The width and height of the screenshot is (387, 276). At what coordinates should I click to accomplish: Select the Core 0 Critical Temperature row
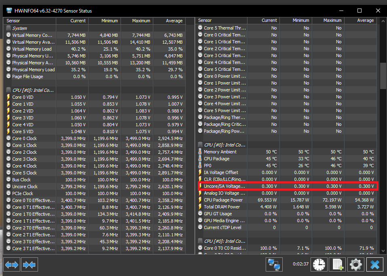286,35
